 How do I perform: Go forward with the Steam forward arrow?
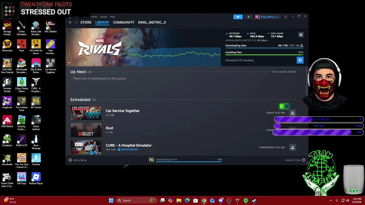click(76, 22)
